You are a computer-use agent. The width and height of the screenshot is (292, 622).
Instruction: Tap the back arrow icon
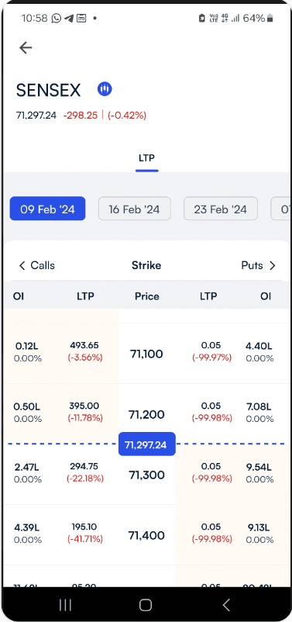26,47
